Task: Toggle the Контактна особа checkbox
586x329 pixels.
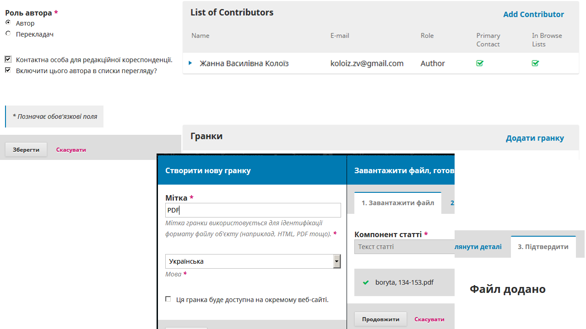Action: tap(8, 59)
